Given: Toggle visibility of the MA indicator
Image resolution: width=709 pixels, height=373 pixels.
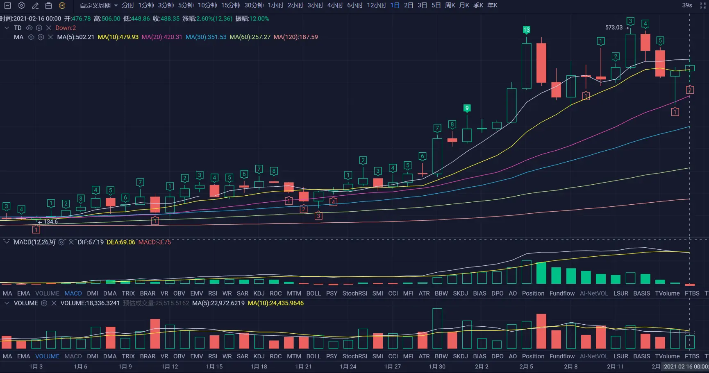Looking at the screenshot, I should (x=31, y=37).
